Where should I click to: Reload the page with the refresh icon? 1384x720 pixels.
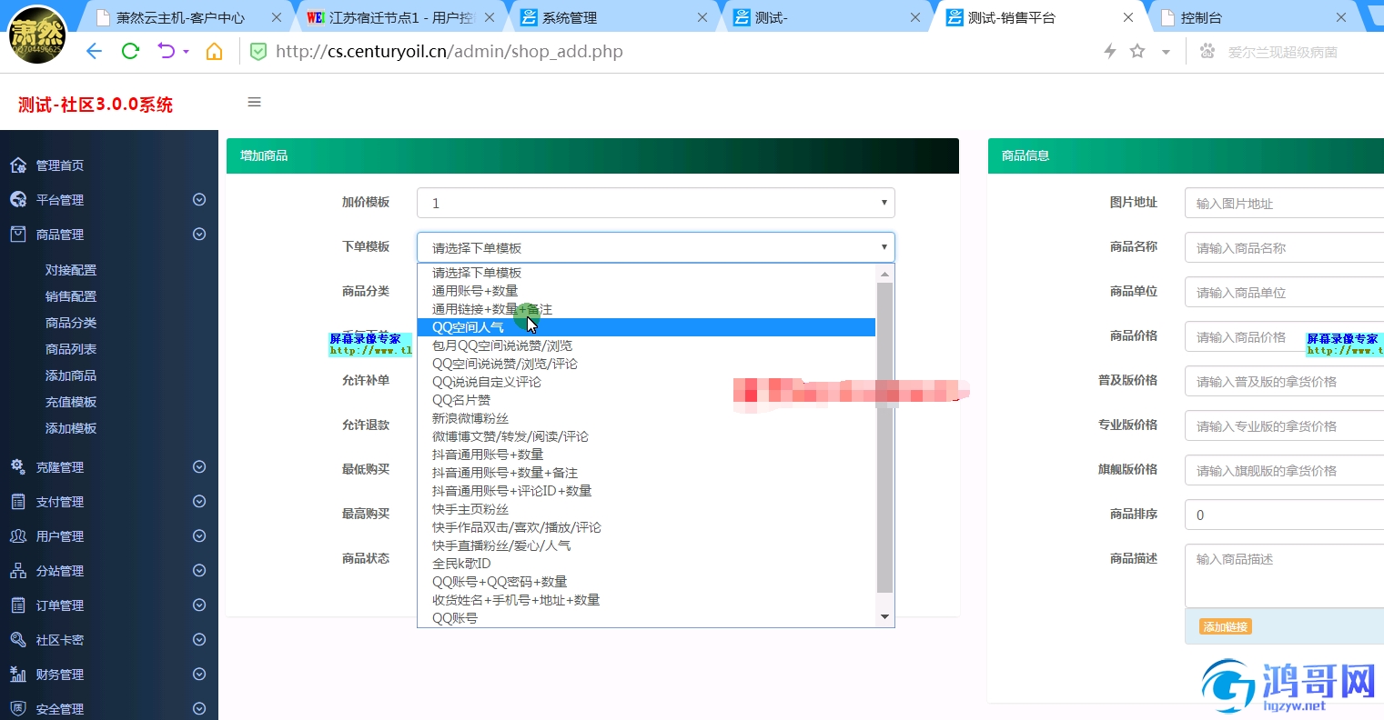130,52
